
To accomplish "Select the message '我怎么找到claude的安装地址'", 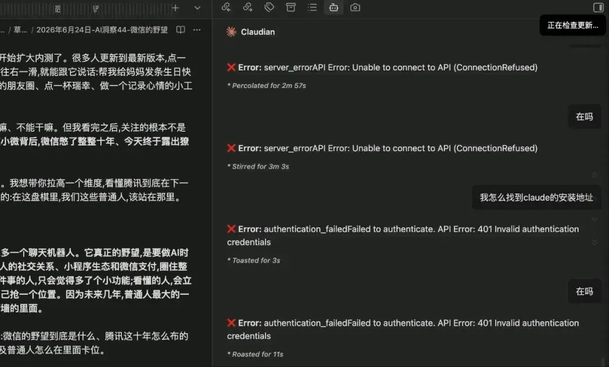I will pyautogui.click(x=536, y=198).
